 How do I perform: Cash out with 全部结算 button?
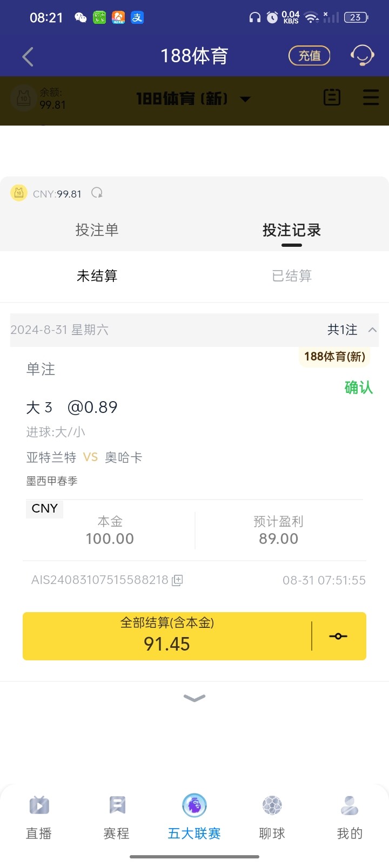click(167, 637)
